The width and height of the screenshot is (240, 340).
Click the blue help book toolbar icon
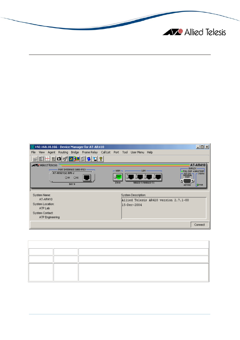pyautogui.click(x=89, y=159)
